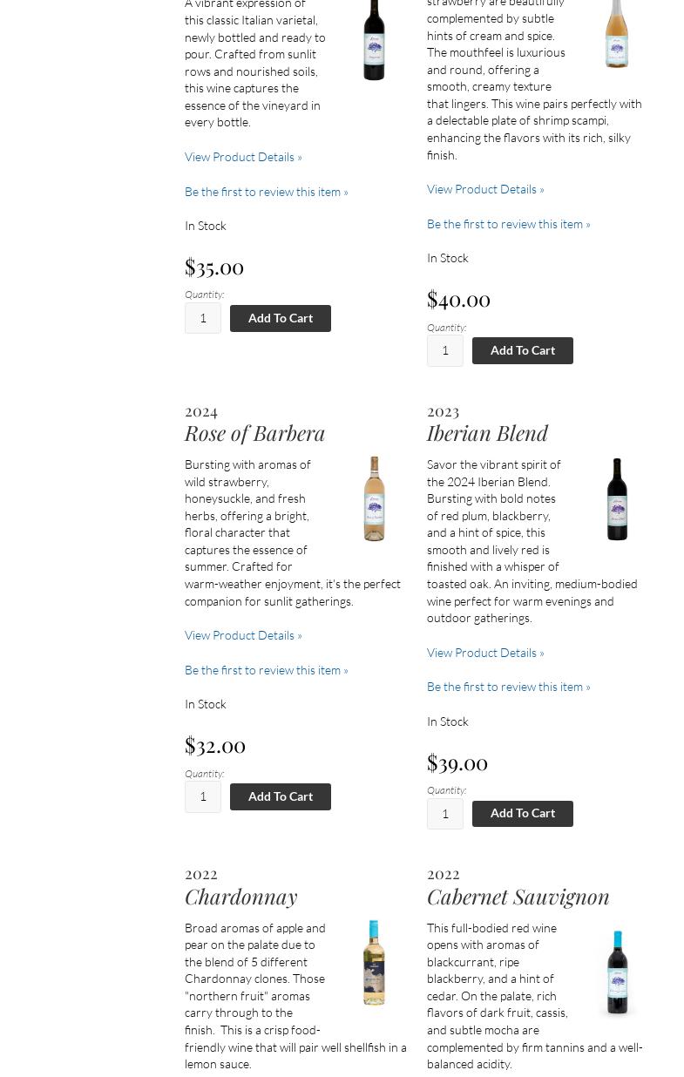This screenshot has width=684, height=1077.
Task: Click the Rose of Barbera bottle image
Action: tap(374, 498)
